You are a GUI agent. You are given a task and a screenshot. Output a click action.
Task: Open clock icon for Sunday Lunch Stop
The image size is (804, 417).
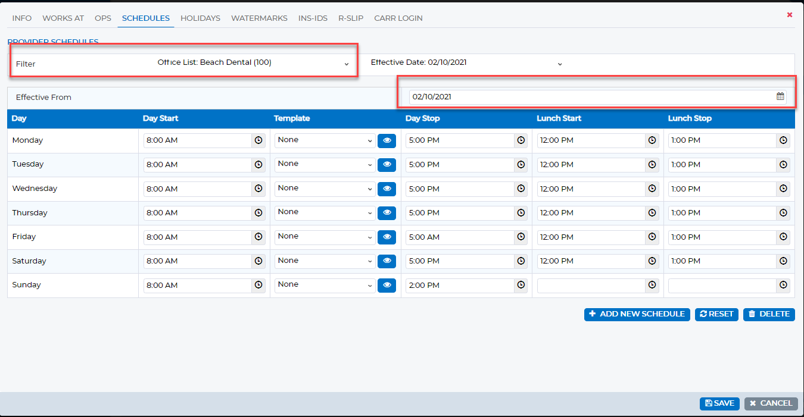[784, 286]
